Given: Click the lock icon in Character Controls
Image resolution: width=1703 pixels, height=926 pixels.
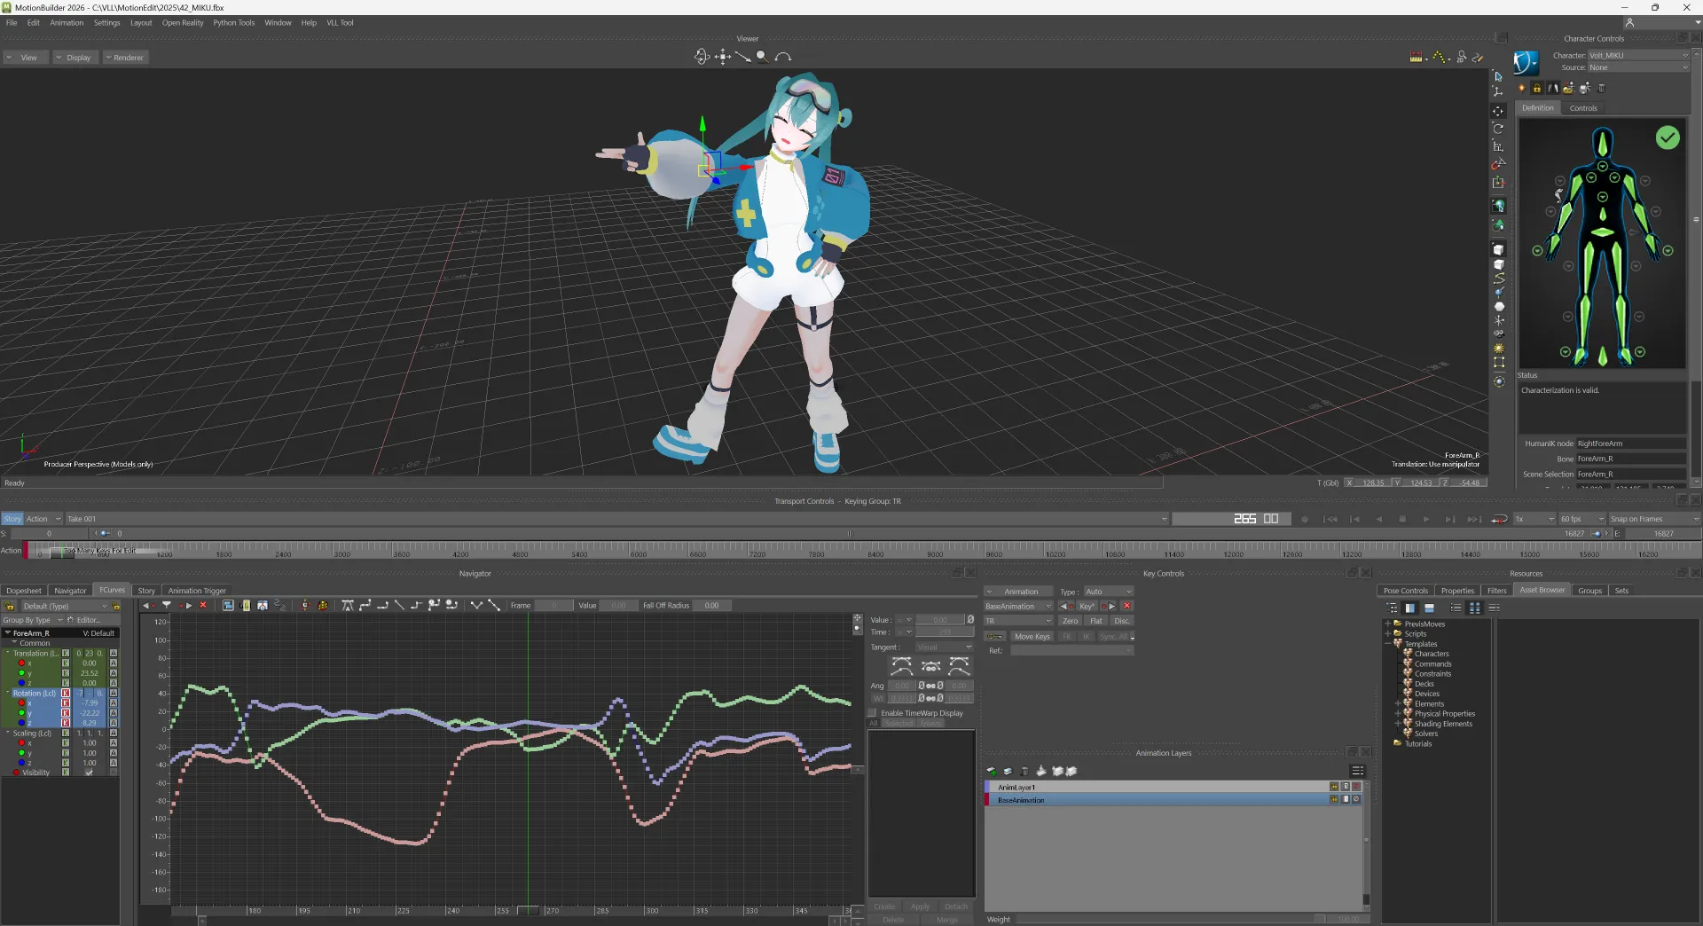Looking at the screenshot, I should [1537, 88].
